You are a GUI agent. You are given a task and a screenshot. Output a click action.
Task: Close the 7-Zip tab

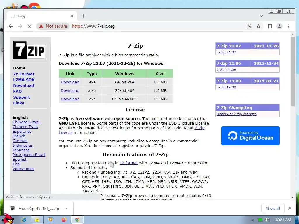72,16
